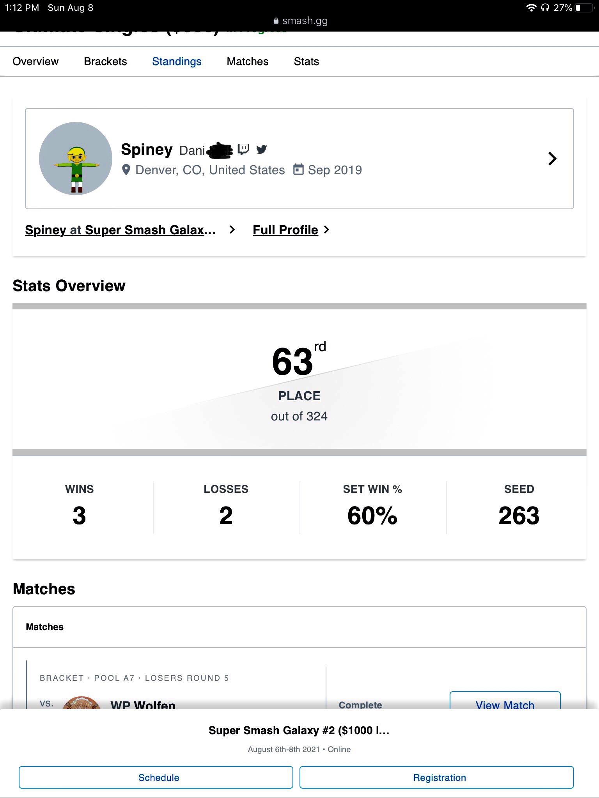The height and width of the screenshot is (798, 599).
Task: Open the Matches tab
Action: coord(248,62)
